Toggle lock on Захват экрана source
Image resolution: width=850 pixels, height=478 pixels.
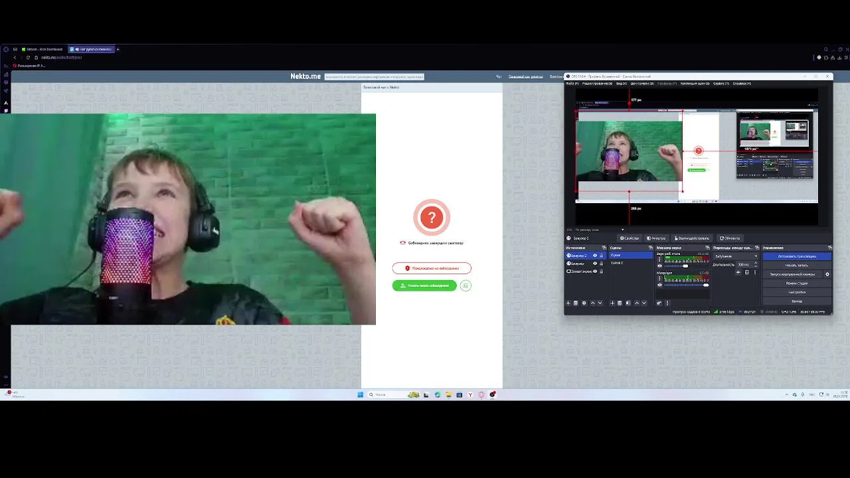click(x=602, y=272)
